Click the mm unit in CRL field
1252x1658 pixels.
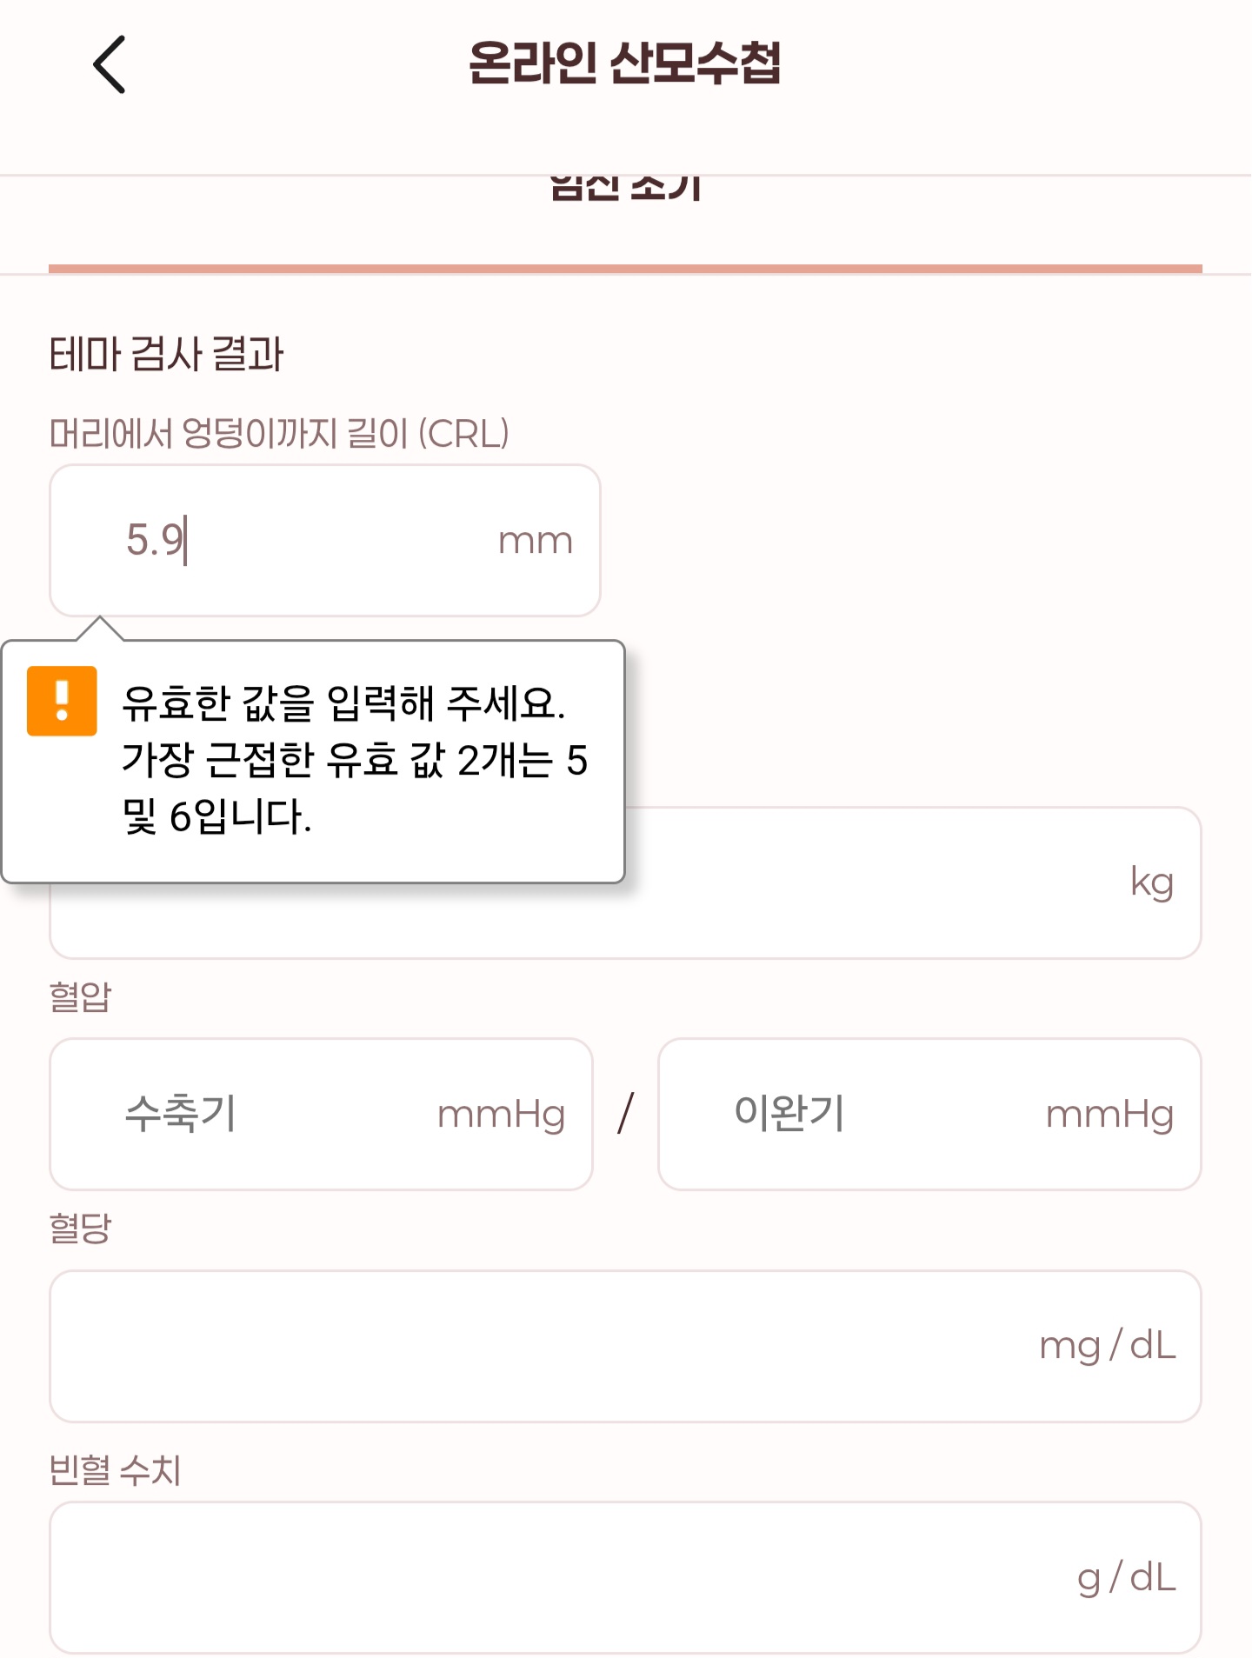click(x=535, y=541)
